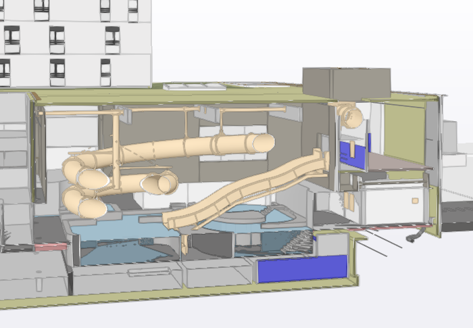Click the vertical slide support column

117,145
